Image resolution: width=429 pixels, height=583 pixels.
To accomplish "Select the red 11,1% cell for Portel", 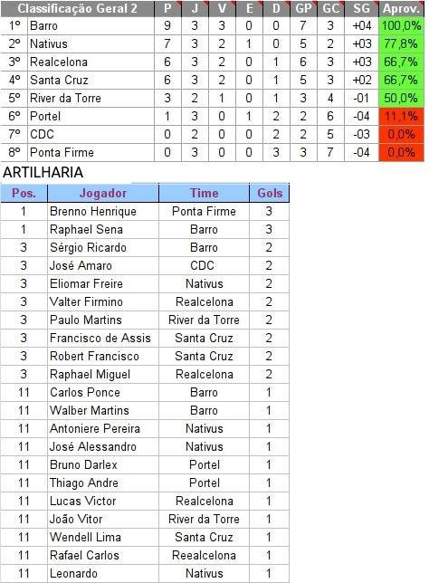I will point(402,117).
